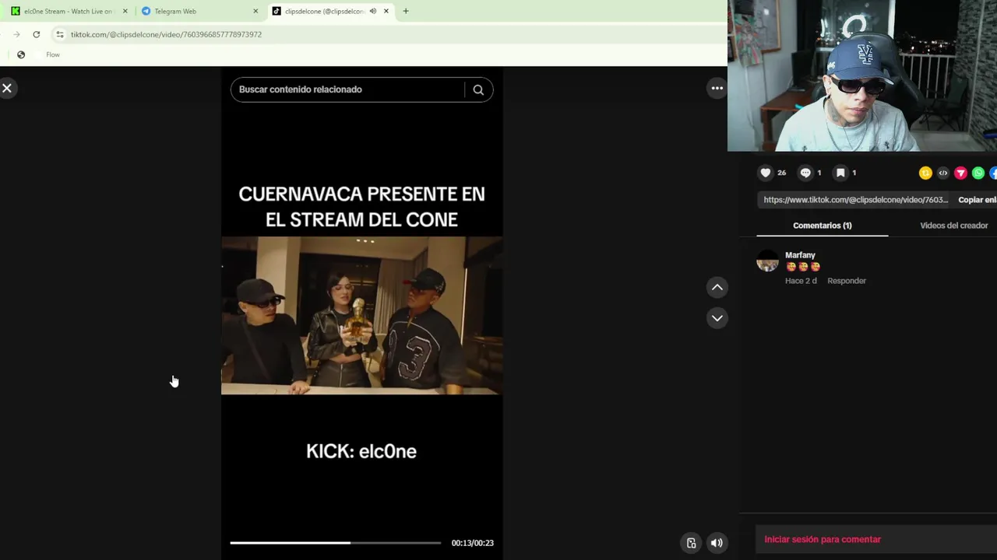Click Copiar enlace button
Viewport: 997px width, 560px height.
click(x=977, y=200)
